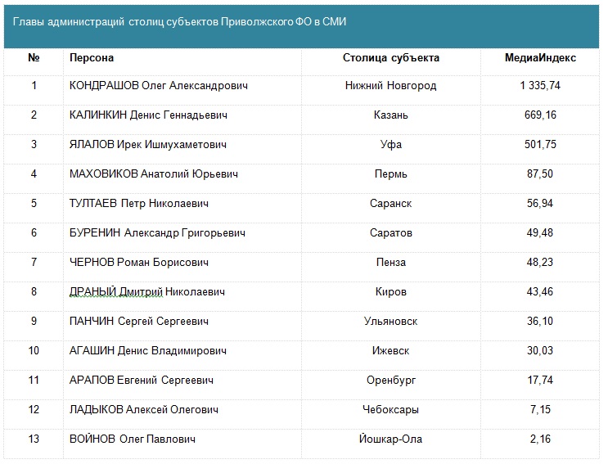Select the name КАЛИНКИН Денис Геннадьевич
608x464 pixels.
(x=149, y=115)
